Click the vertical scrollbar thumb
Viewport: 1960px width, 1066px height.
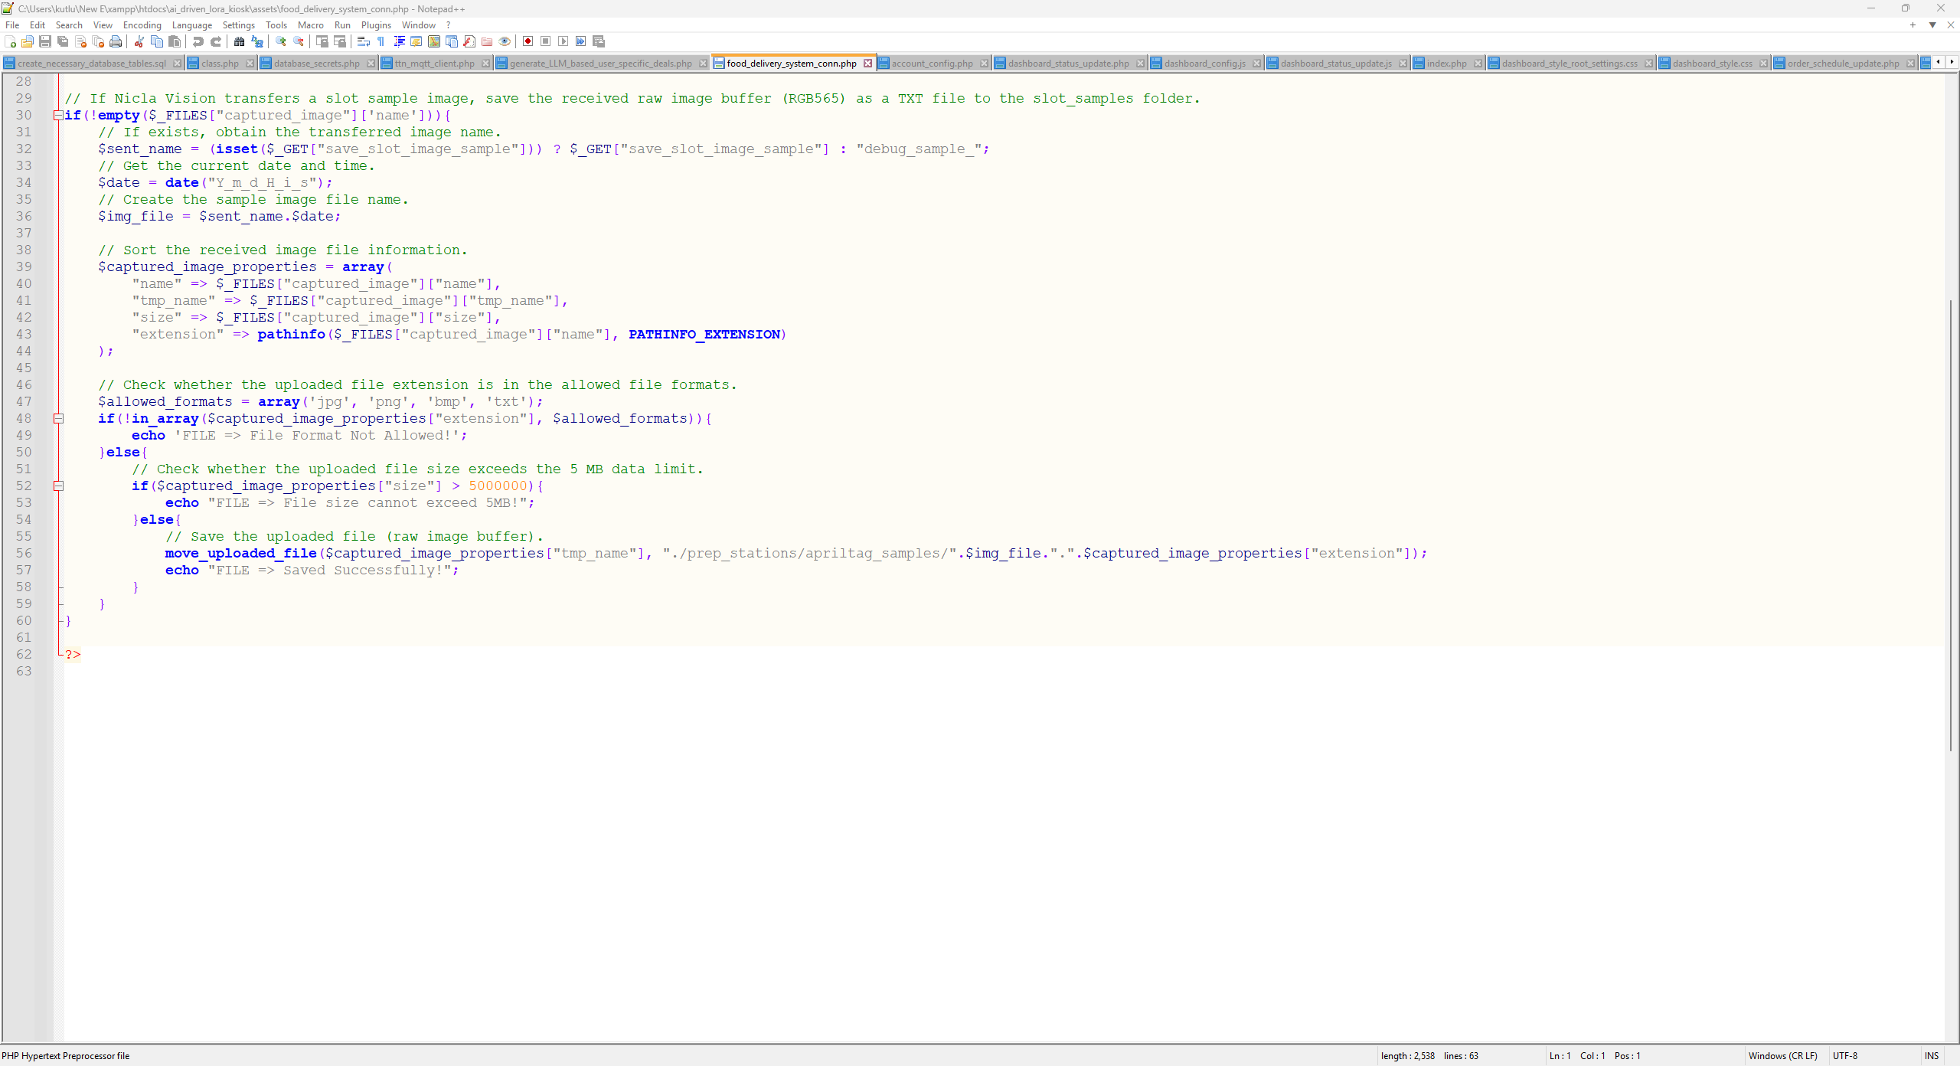pyautogui.click(x=1951, y=525)
